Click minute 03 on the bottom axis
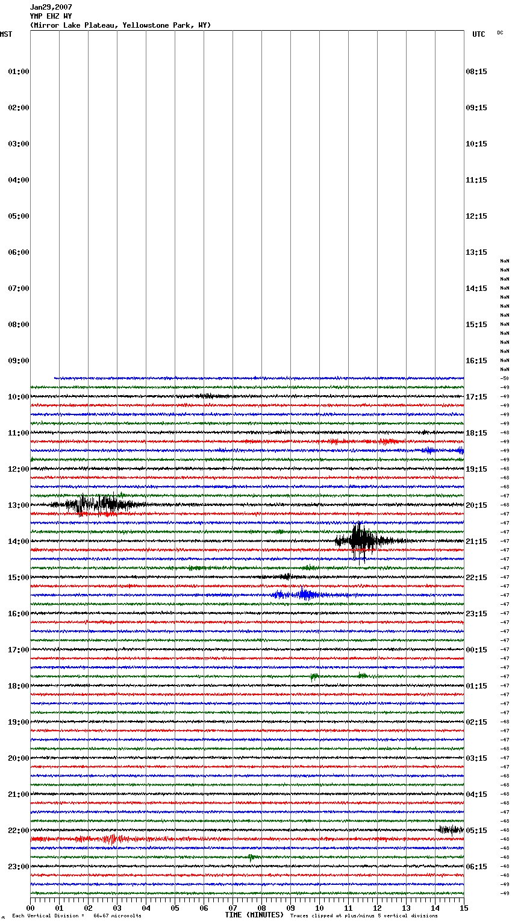Viewport: 512px width, 924px height. (117, 908)
